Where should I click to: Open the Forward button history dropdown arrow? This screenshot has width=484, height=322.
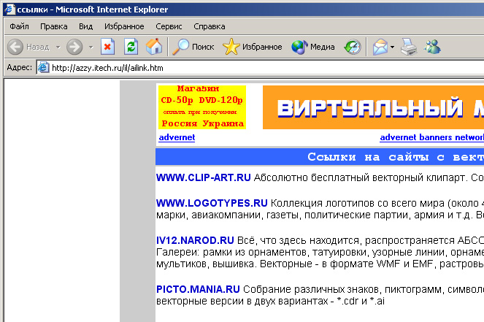[x=91, y=47]
